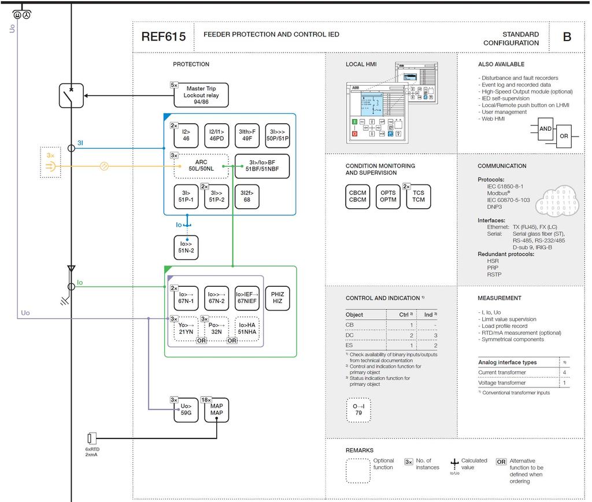The image size is (592, 502).
Task: Select the DNP3 protocol entry
Action: (x=495, y=206)
